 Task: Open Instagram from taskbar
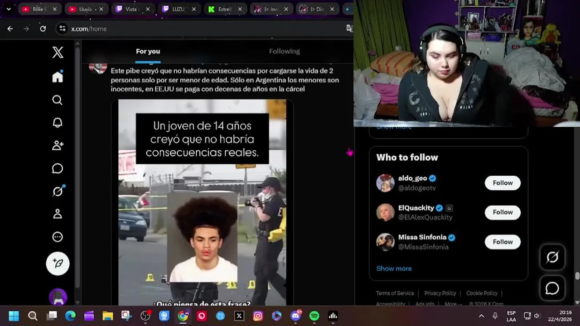(258, 316)
